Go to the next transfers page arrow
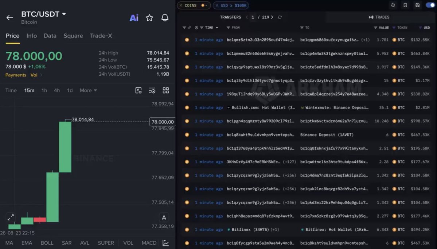Image resolution: width=437 pixels, height=249 pixels. (x=272, y=17)
